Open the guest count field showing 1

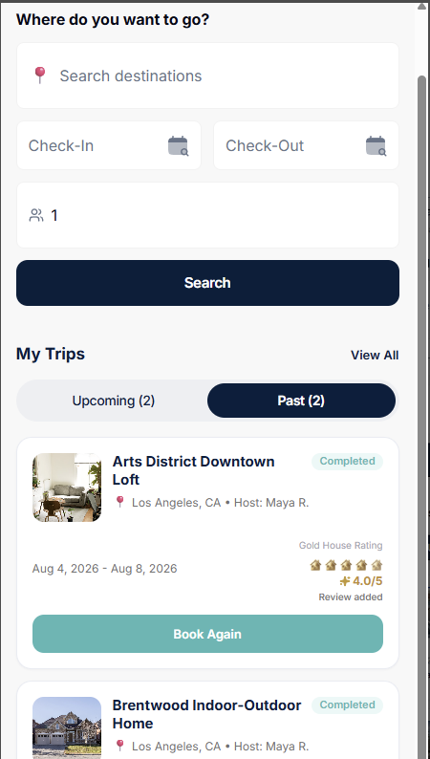(207, 215)
